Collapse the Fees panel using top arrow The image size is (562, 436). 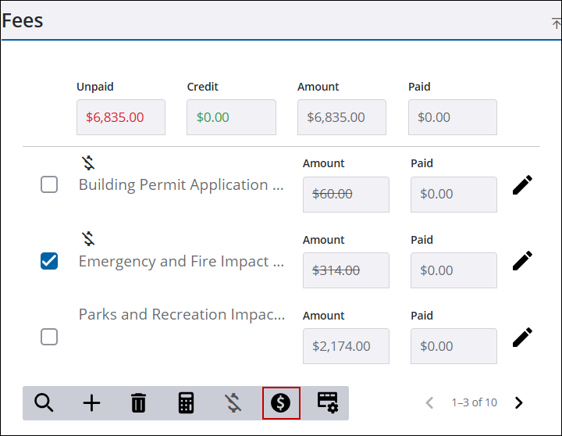(x=555, y=23)
